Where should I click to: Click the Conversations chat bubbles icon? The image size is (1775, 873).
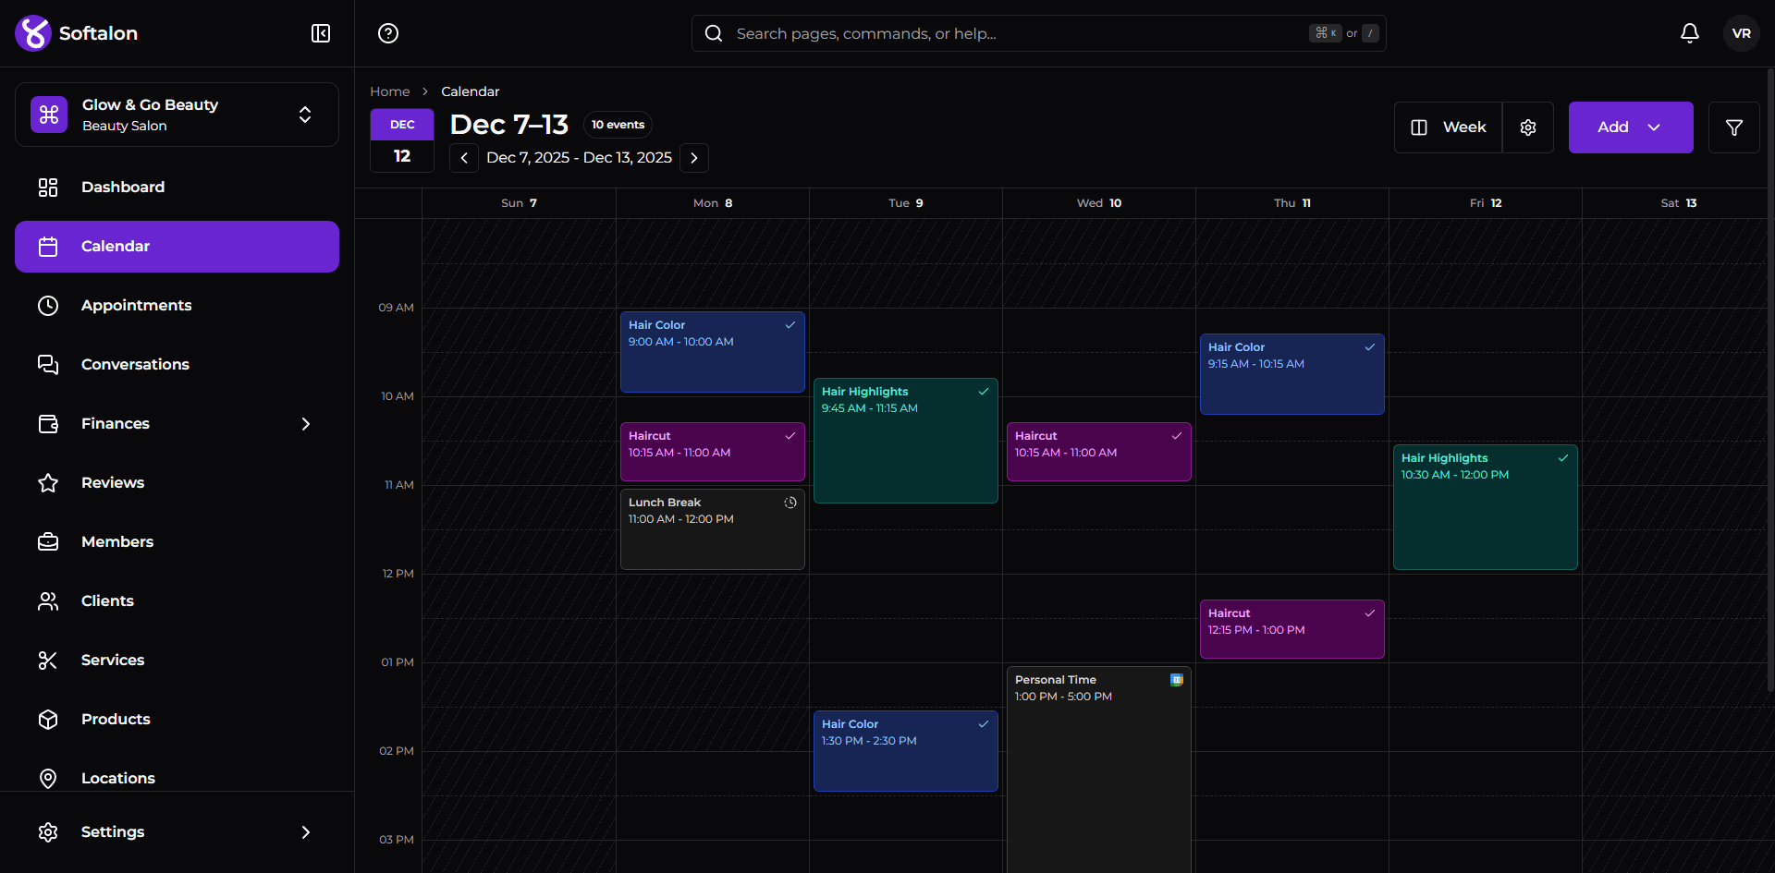click(48, 365)
